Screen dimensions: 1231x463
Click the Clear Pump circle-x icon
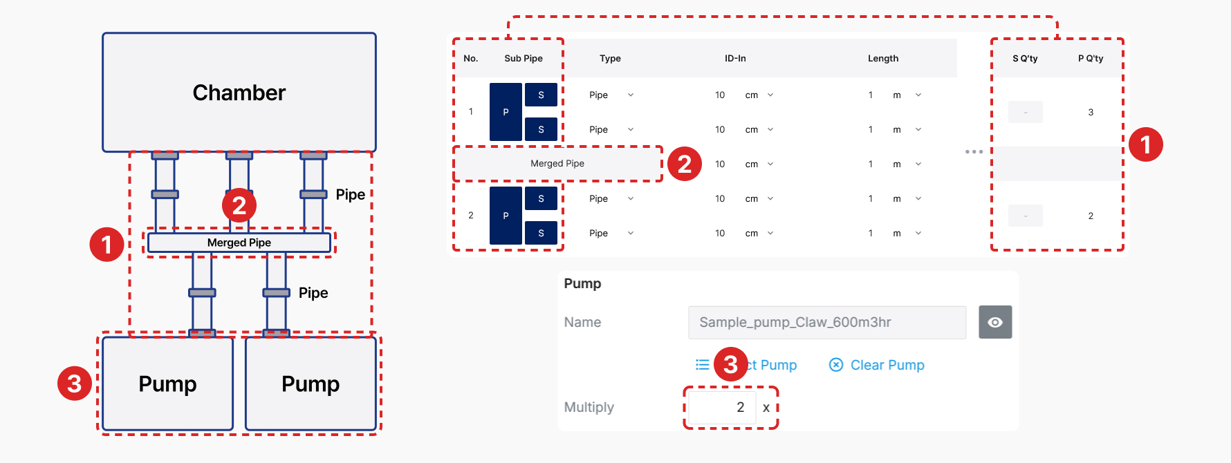[x=836, y=365]
